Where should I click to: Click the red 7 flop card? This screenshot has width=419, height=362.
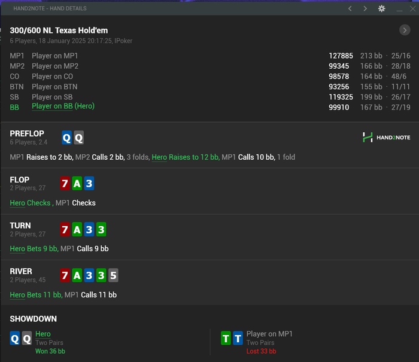[x=65, y=184]
